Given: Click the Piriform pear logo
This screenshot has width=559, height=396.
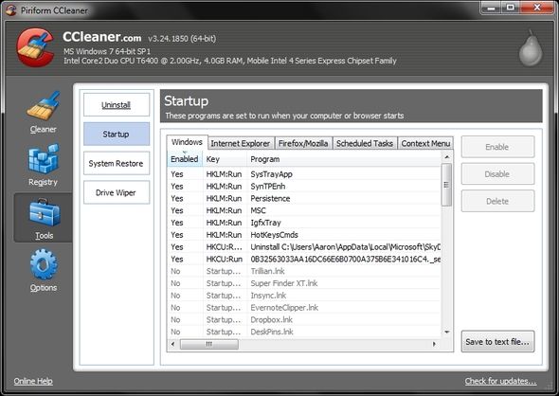Looking at the screenshot, I should tap(531, 48).
